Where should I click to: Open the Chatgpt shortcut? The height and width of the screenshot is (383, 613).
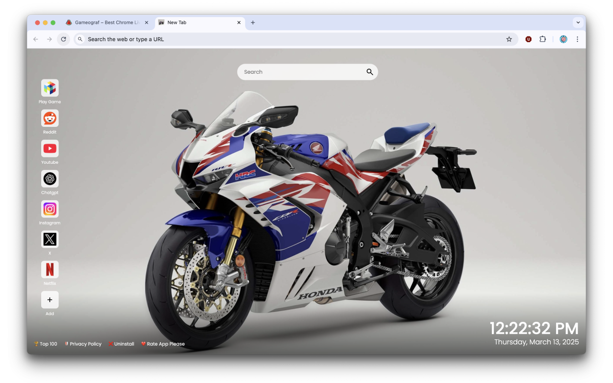[50, 179]
